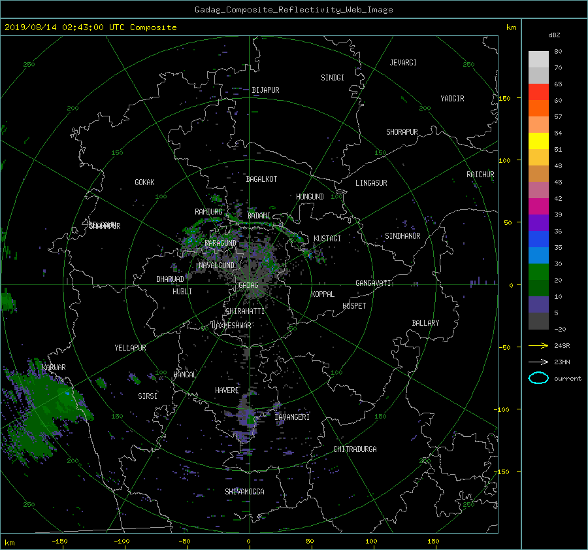Click the 'HOSPET' city label
This screenshot has width=588, height=550.
[x=354, y=306]
